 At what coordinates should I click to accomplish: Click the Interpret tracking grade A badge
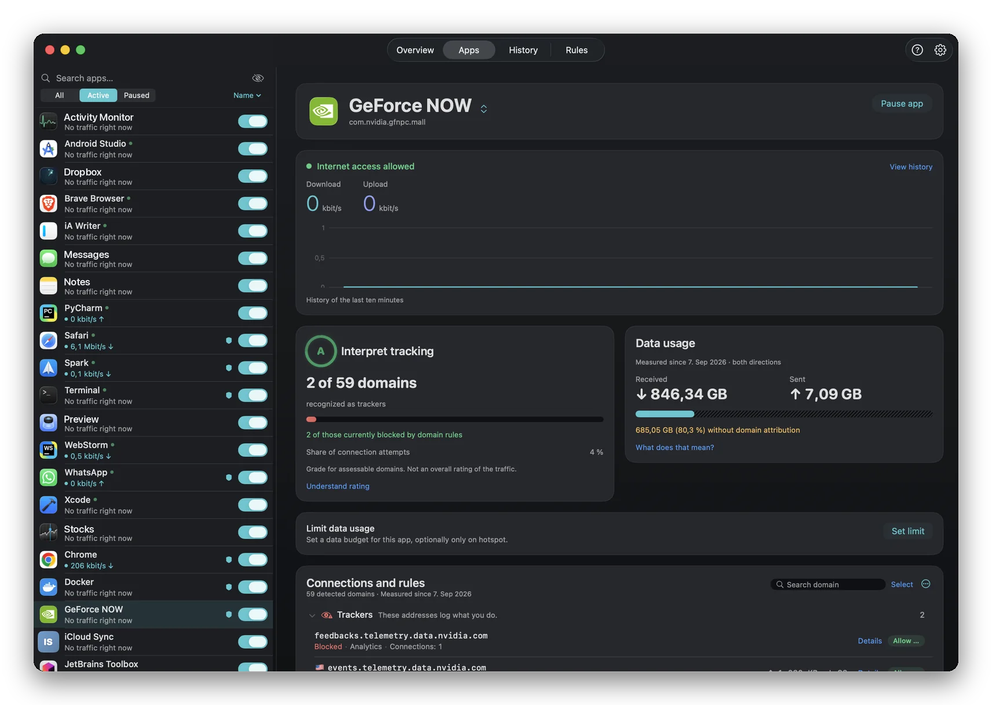[x=321, y=351]
